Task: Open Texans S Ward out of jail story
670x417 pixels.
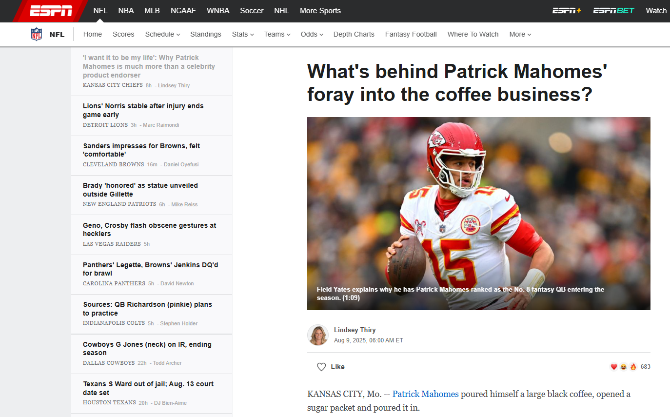Action: coord(148,388)
